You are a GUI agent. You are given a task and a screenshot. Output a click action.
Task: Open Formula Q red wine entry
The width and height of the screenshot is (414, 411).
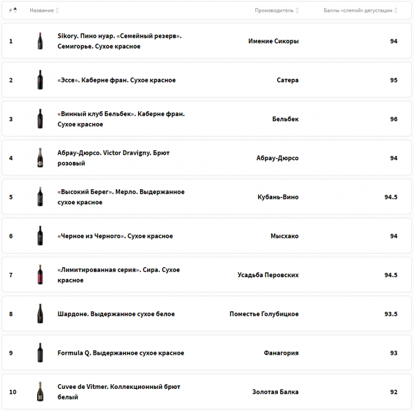click(121, 353)
